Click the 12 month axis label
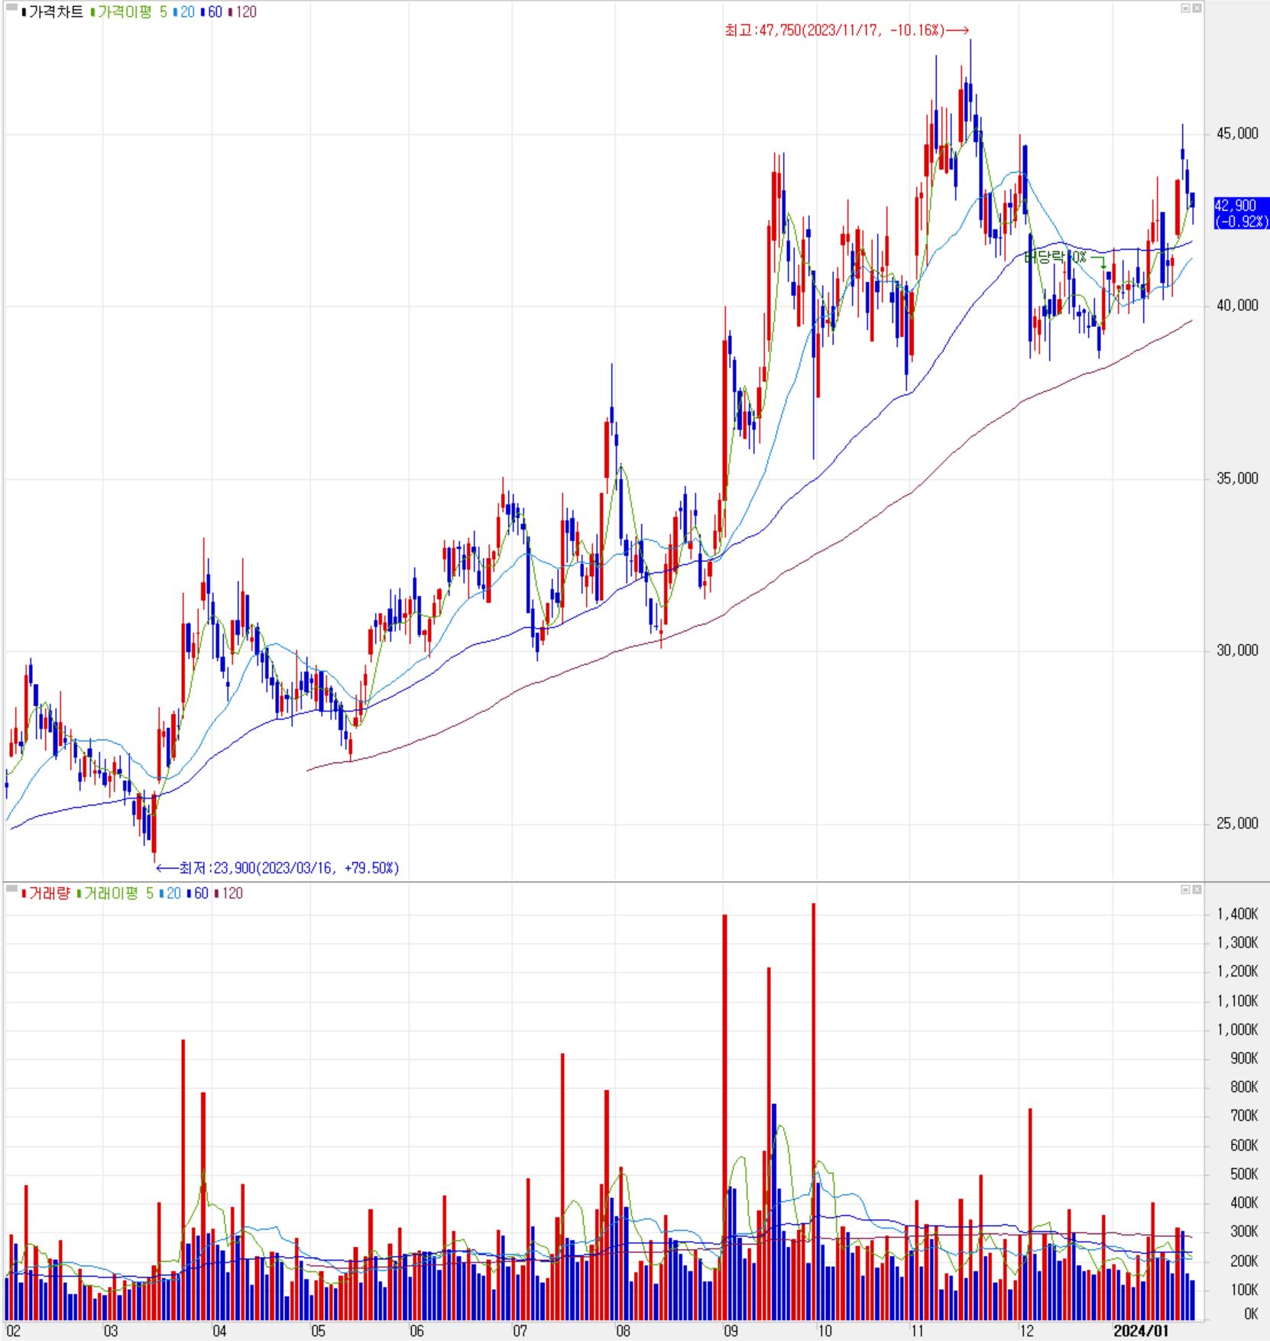This screenshot has height=1341, width=1270. (1026, 1330)
